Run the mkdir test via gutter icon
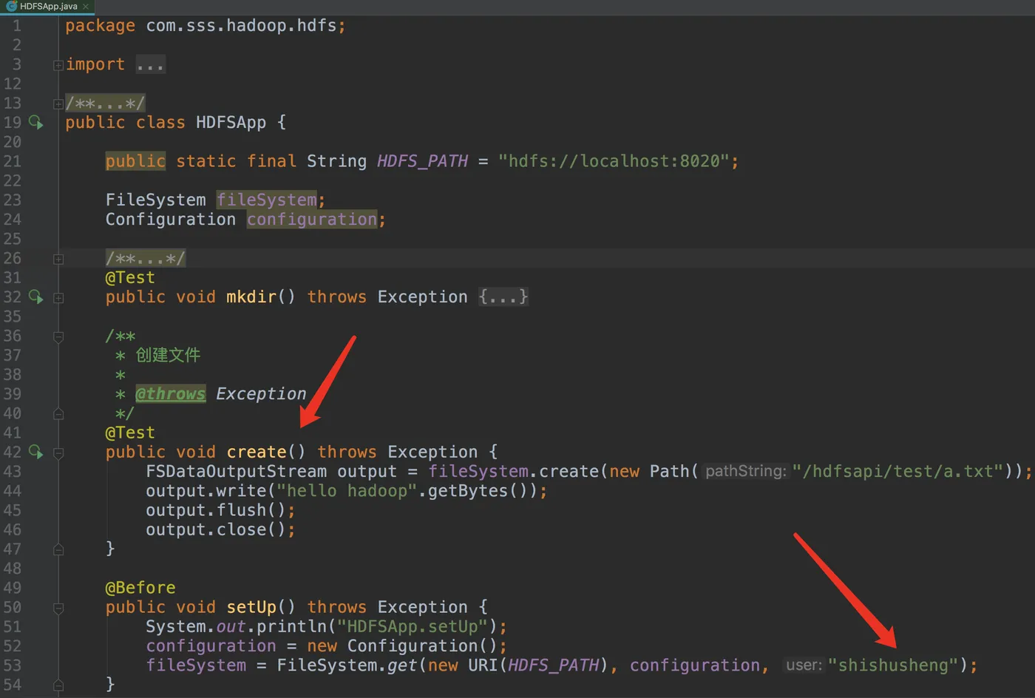Image resolution: width=1035 pixels, height=698 pixels. click(35, 297)
